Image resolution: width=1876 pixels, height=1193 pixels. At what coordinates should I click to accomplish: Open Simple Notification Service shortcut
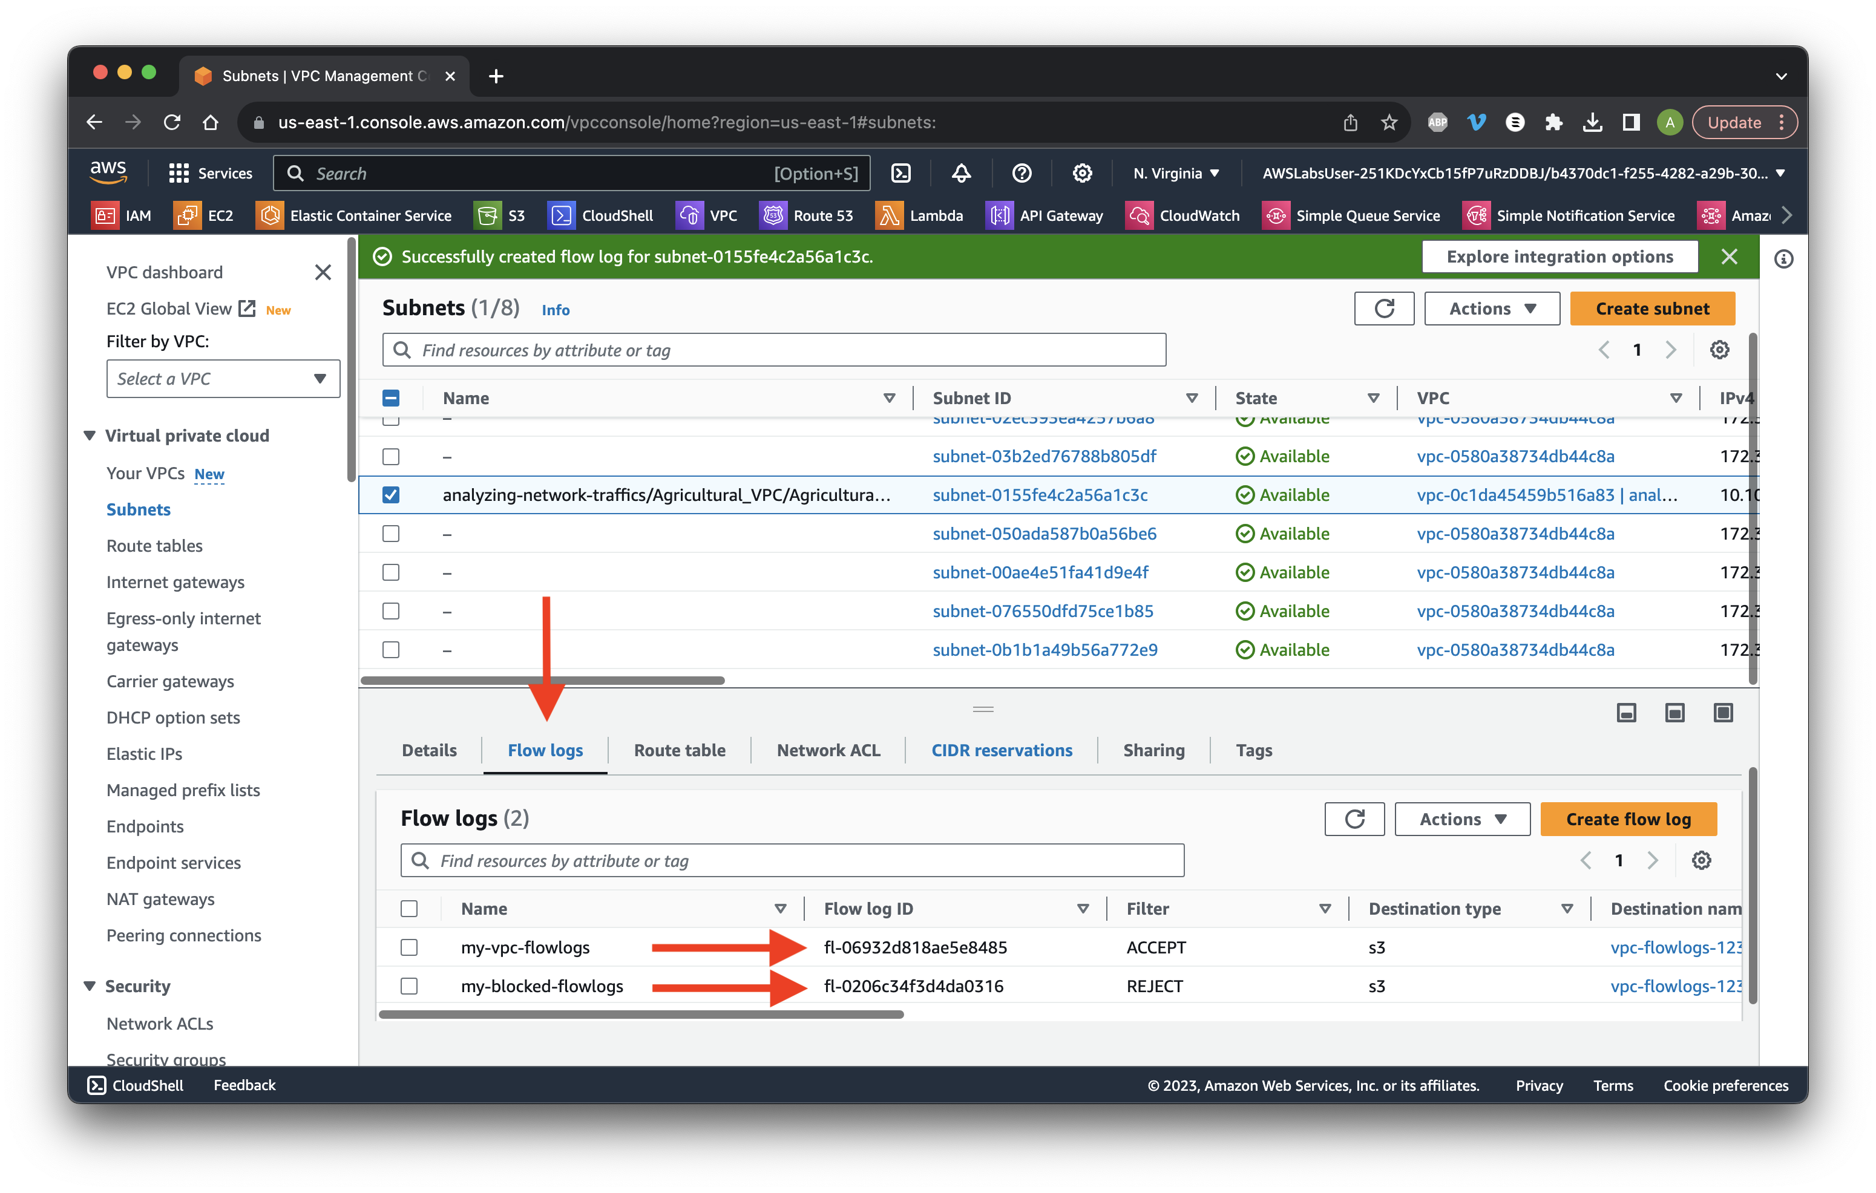(1569, 216)
